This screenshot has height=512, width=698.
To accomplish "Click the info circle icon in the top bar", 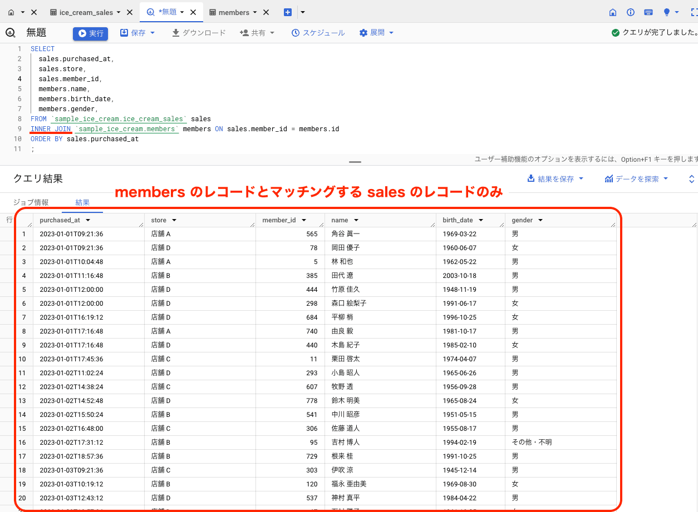I will 631,12.
